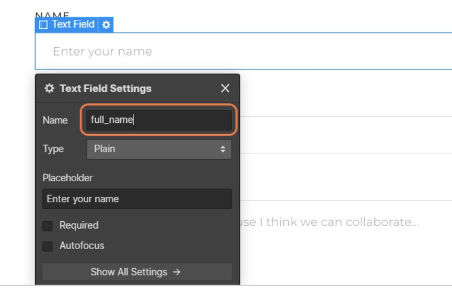
Task: Enable the Required checkbox
Action: (48, 226)
